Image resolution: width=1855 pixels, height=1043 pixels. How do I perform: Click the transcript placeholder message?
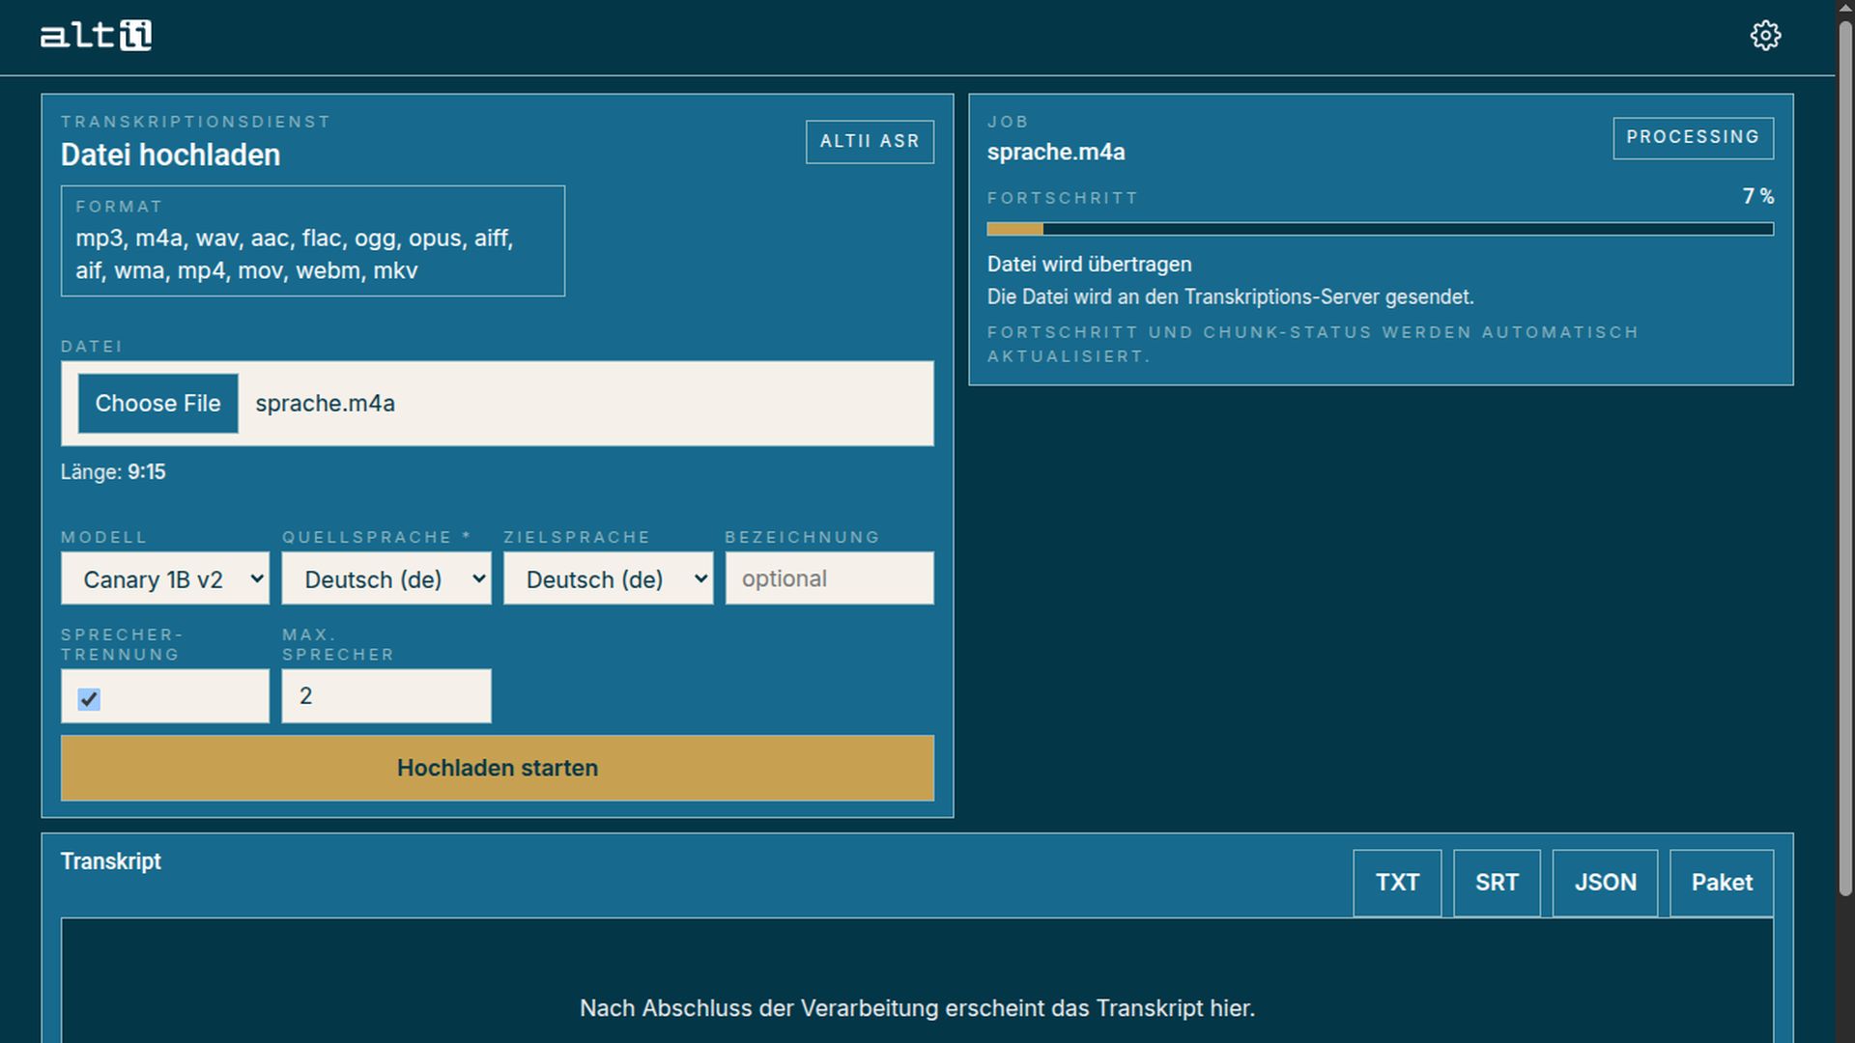point(917,1008)
